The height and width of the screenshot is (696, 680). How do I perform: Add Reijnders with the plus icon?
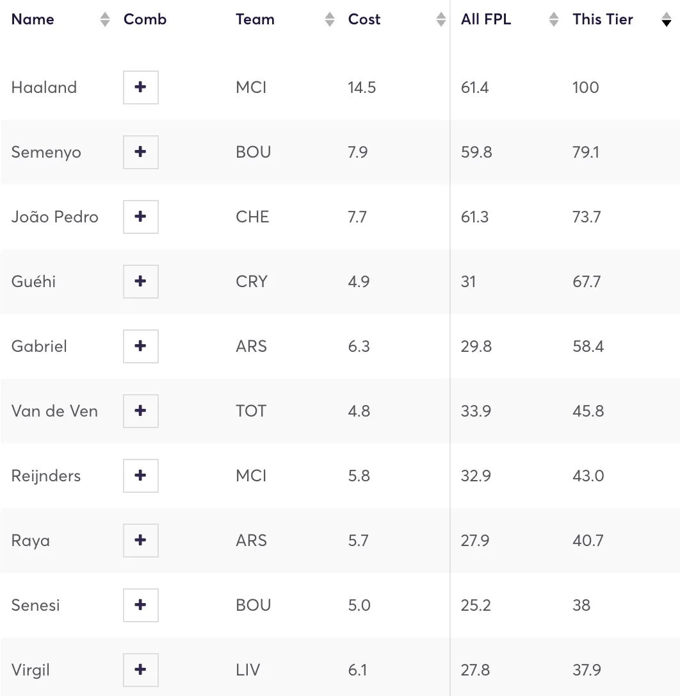point(141,476)
